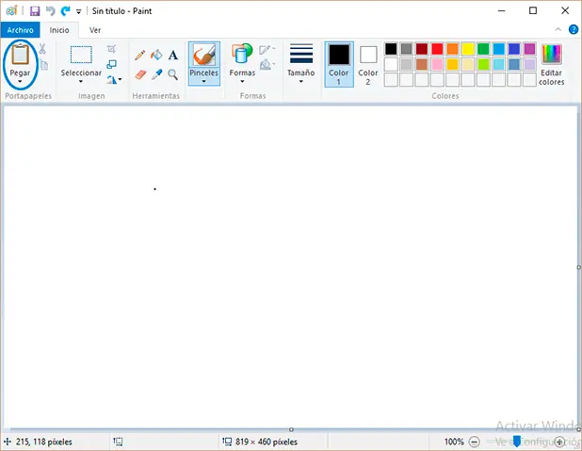Pick the red color swatch
The height and width of the screenshot is (451, 582).
point(437,49)
